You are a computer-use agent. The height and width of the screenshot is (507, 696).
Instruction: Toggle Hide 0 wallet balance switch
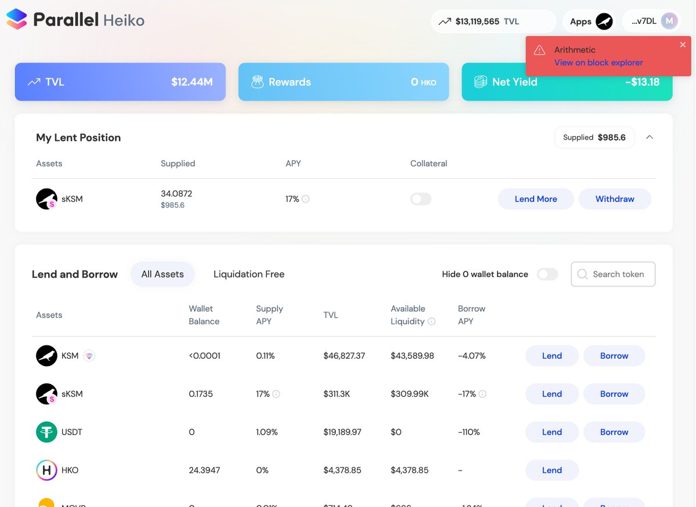coord(548,274)
